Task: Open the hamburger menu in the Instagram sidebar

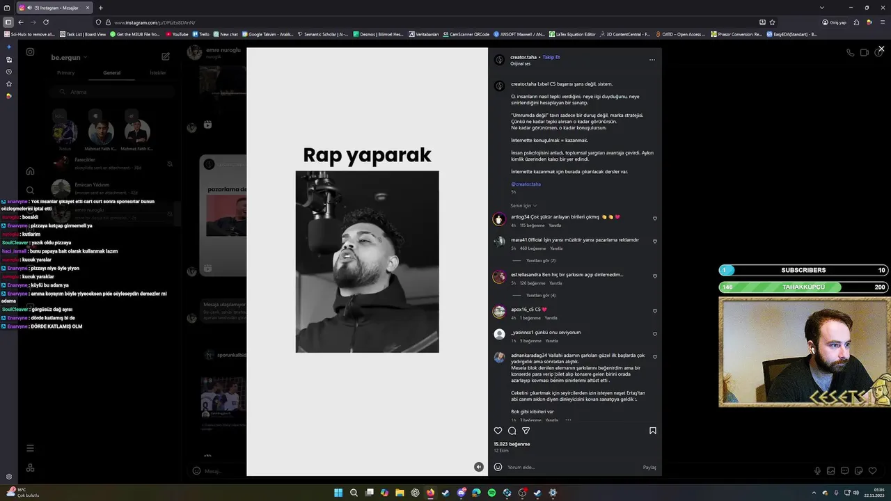Action: tap(30, 448)
